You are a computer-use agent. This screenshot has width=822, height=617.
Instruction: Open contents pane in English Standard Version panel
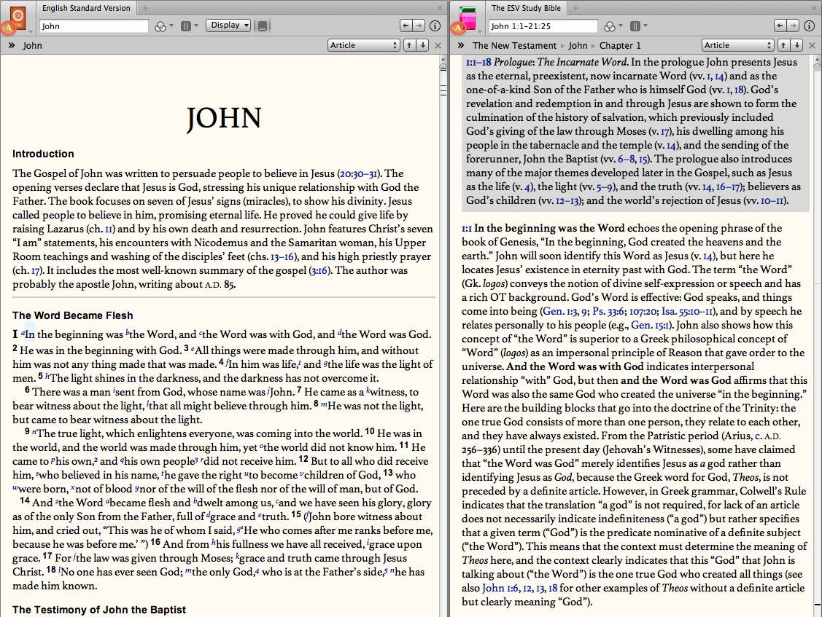(x=12, y=46)
